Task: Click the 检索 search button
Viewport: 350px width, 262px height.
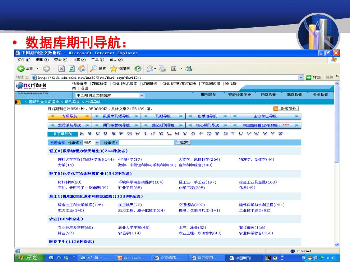Action: point(184,142)
